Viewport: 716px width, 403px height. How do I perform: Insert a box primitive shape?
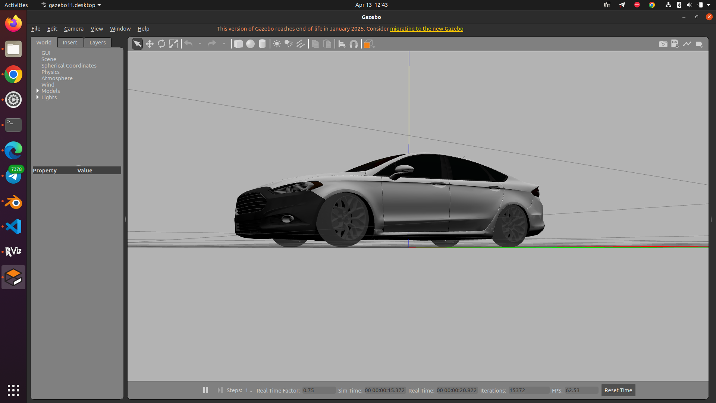(x=238, y=44)
